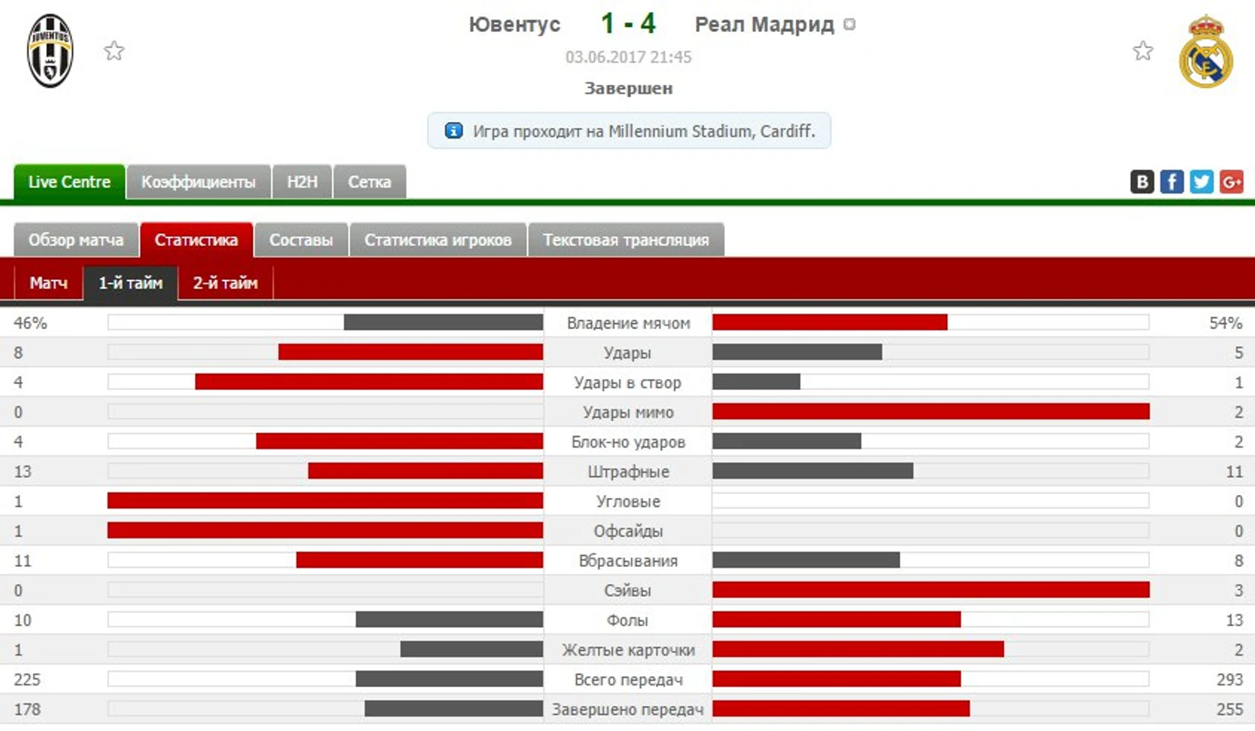
Task: Switch to the H2H tab
Action: point(302,182)
